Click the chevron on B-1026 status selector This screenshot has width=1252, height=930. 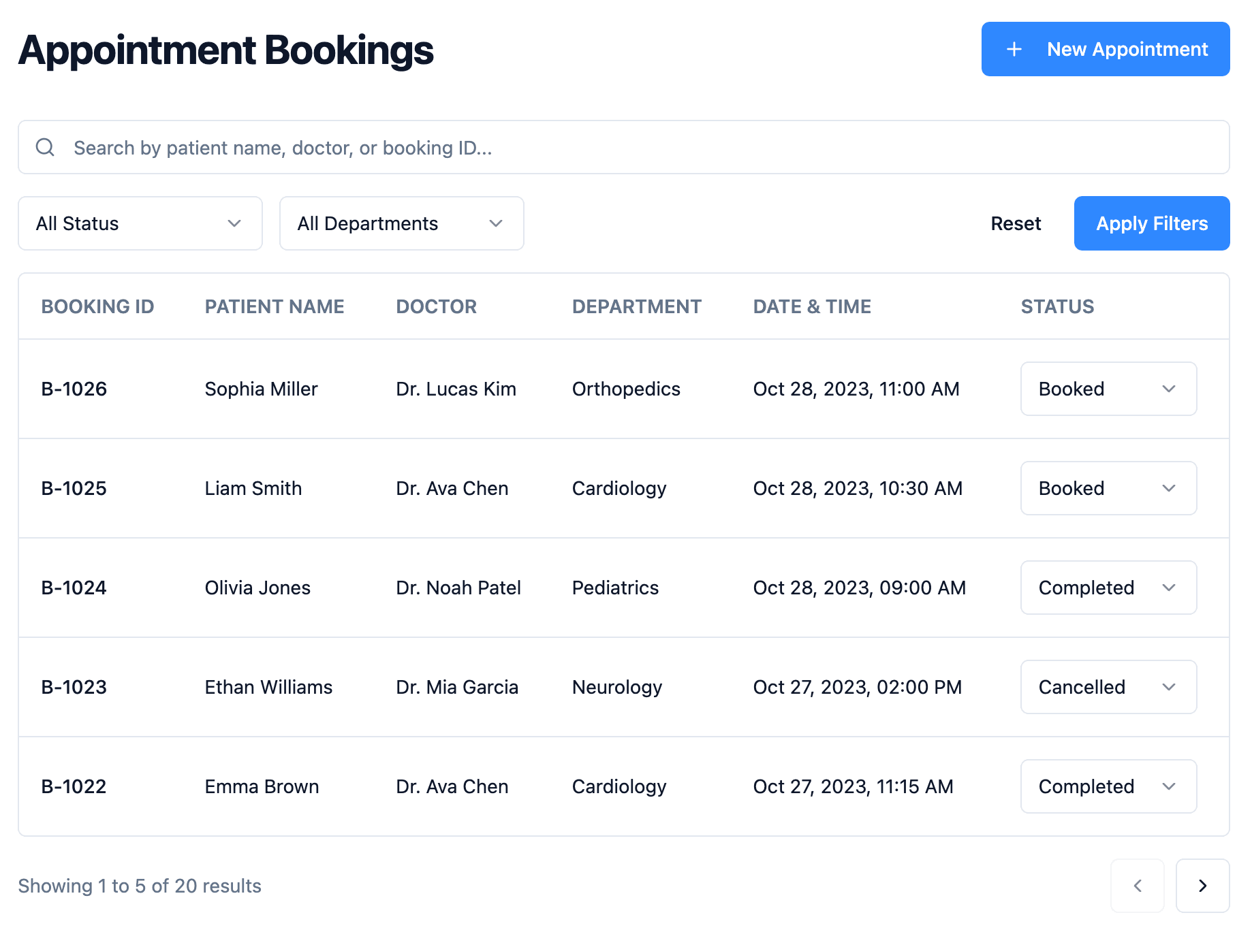click(1169, 389)
